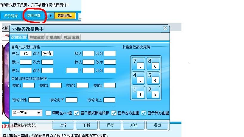This screenshot has height=137, width=244.
Task: Open the 使用改键 button
Action: [34, 16]
